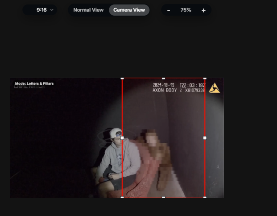Image resolution: width=277 pixels, height=216 pixels.
Task: Click the right-middle crop handle
Action: coord(205,138)
